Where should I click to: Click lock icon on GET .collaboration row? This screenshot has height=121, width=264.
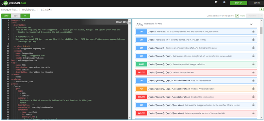(x=253, y=80)
